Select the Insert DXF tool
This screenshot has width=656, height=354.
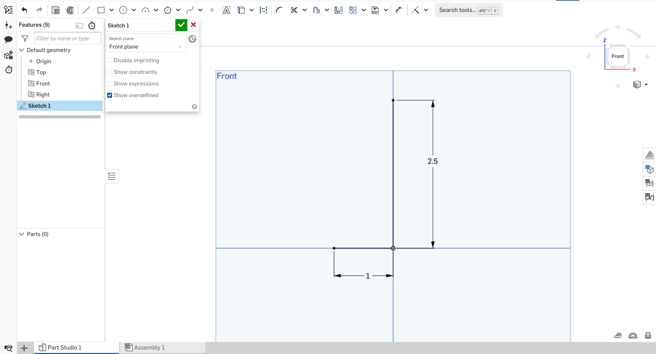point(375,10)
